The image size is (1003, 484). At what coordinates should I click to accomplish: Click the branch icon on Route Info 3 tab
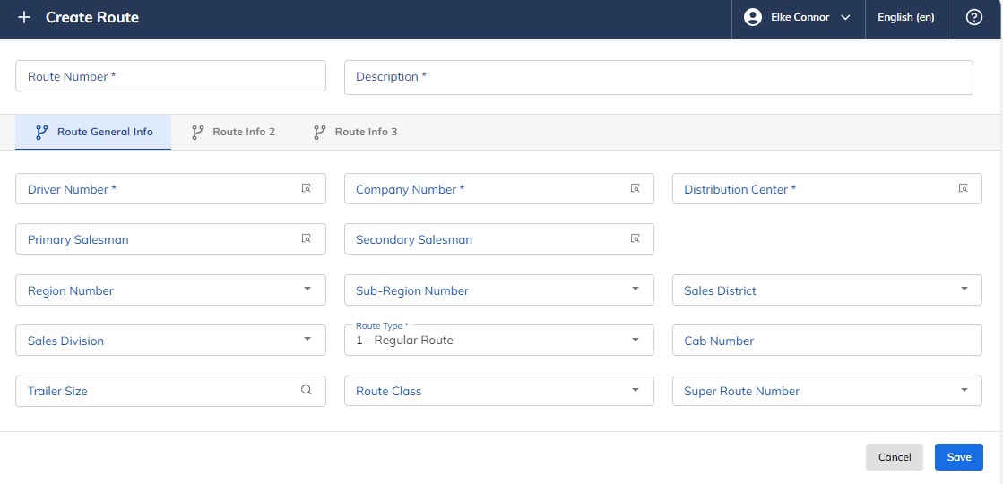tap(320, 133)
